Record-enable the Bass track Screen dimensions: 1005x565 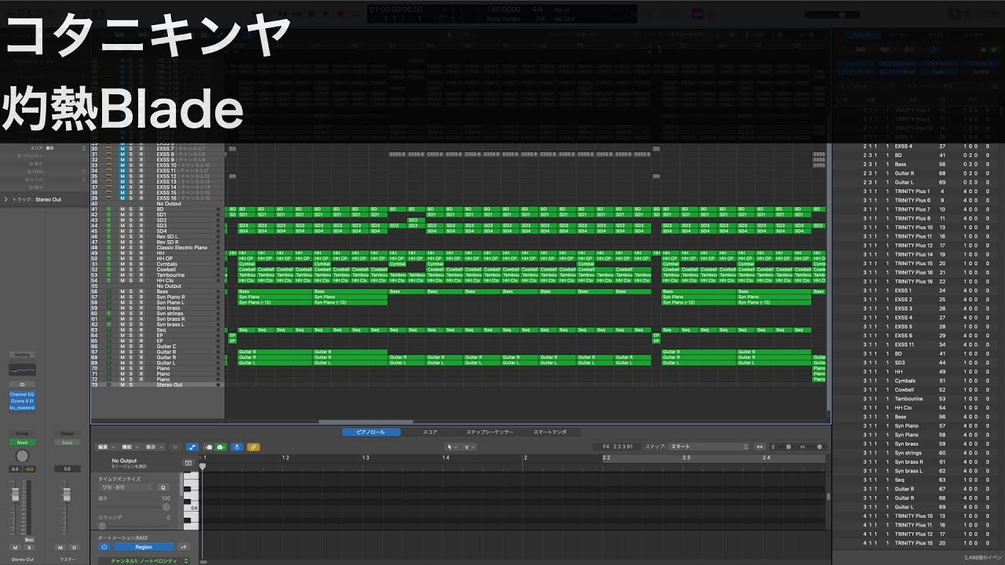(x=141, y=292)
